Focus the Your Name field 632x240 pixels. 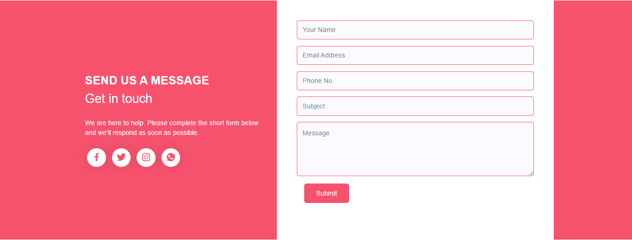click(x=415, y=30)
